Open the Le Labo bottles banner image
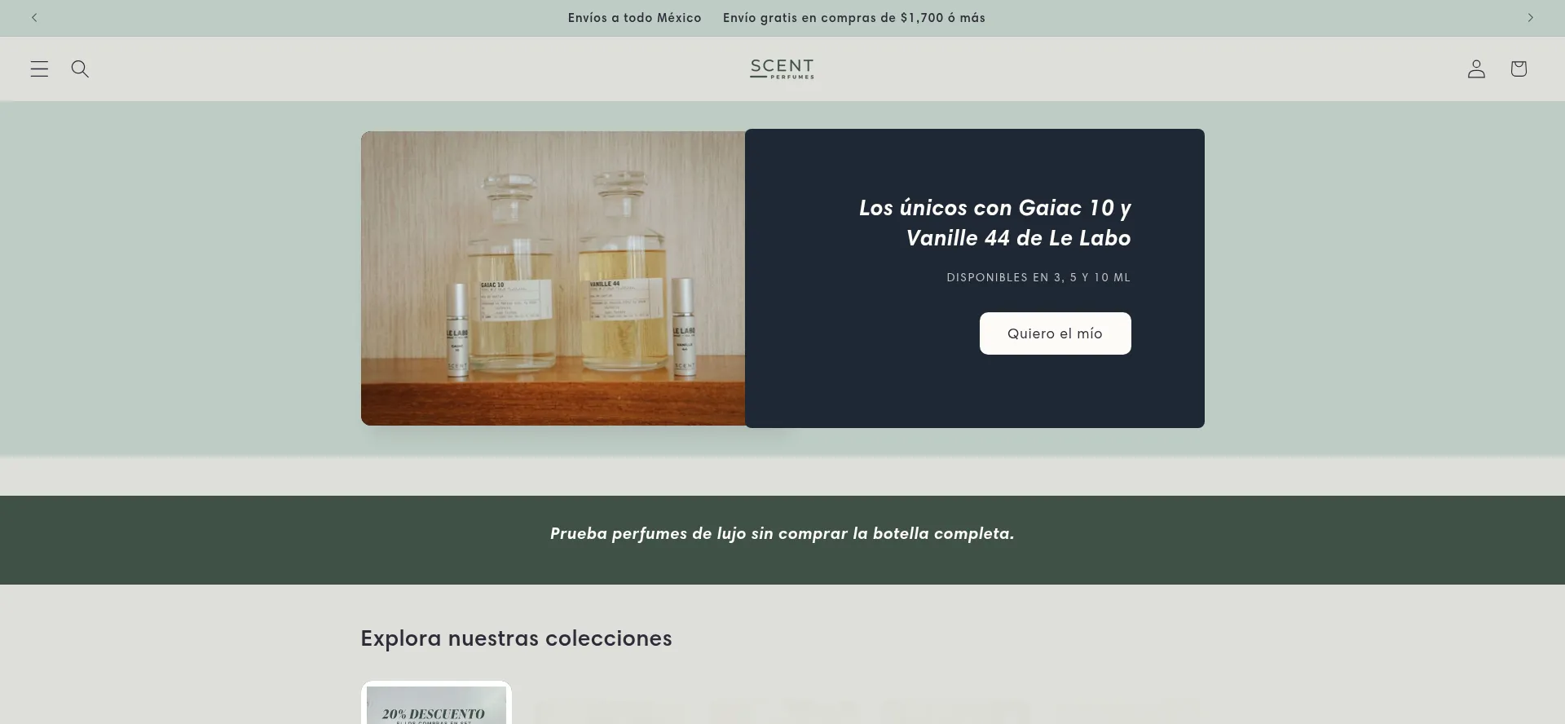 click(553, 278)
